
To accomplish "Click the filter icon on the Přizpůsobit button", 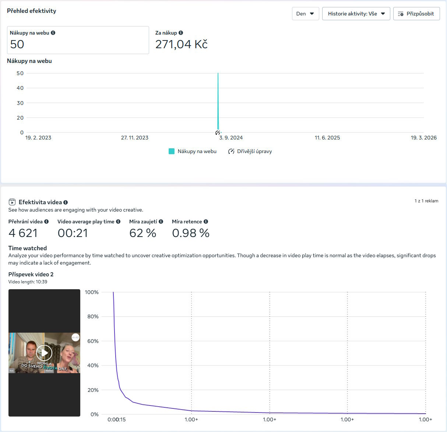I will coord(401,14).
